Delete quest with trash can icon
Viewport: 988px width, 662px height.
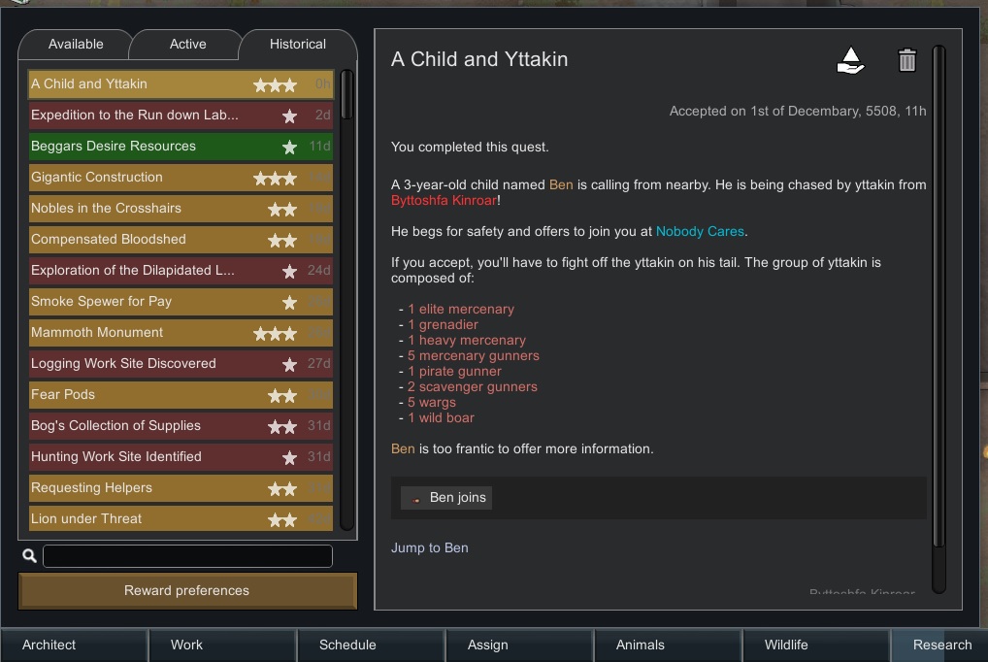click(x=906, y=61)
